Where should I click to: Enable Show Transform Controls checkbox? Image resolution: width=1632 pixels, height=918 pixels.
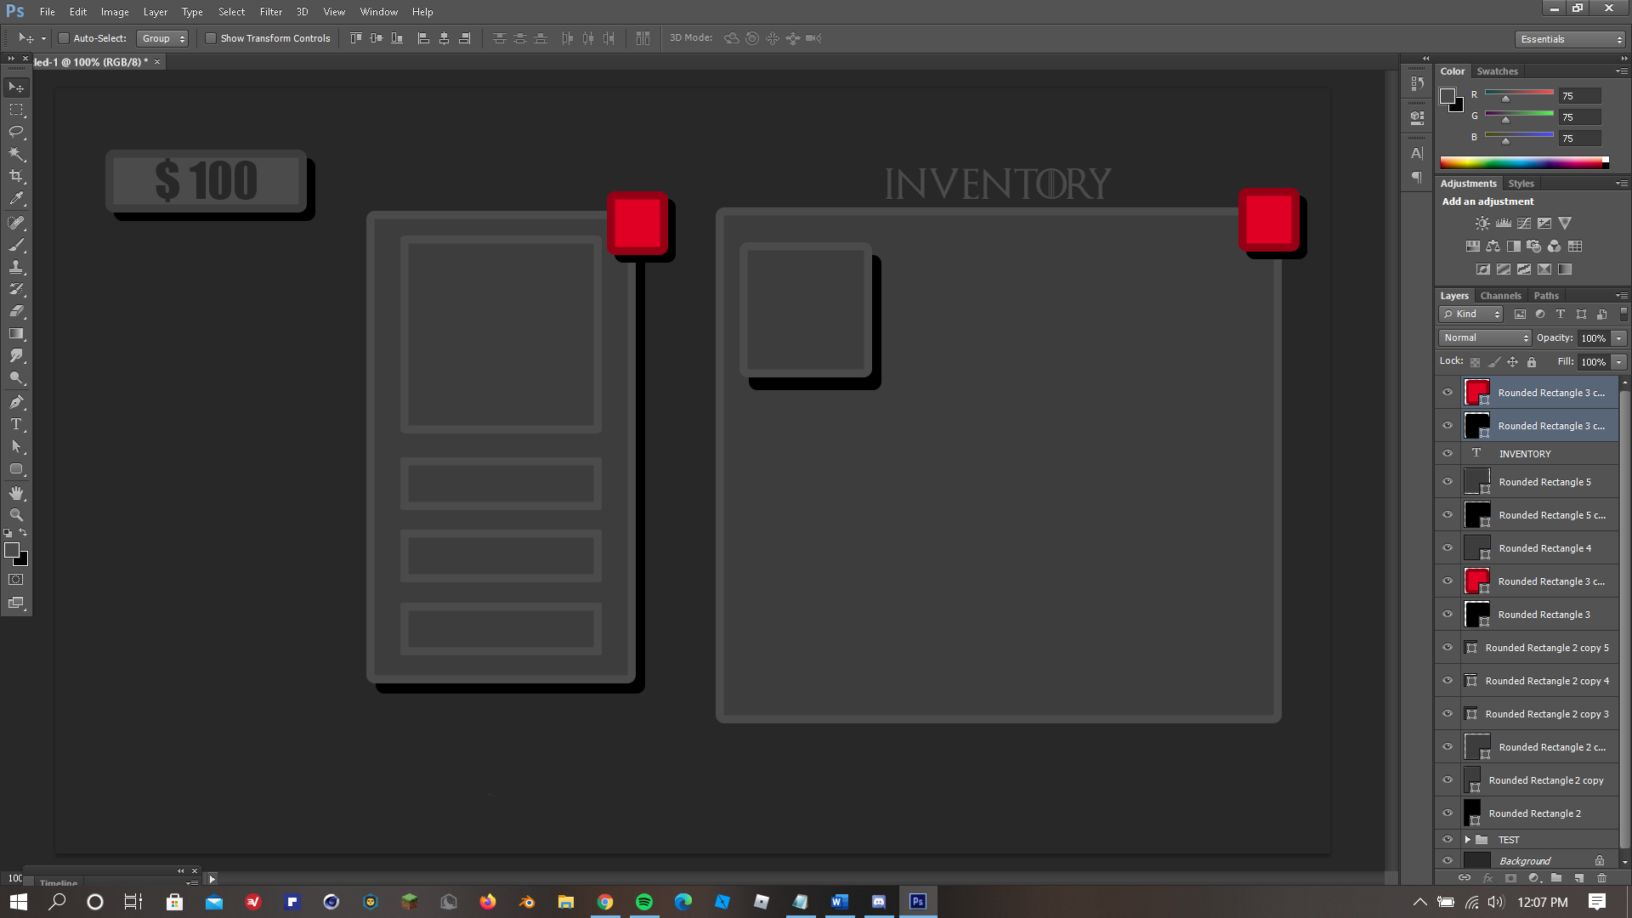(211, 38)
